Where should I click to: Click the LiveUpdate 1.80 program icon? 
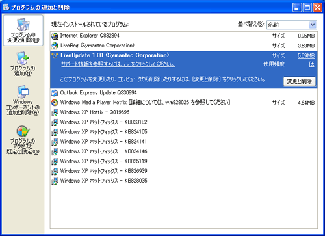click(55, 56)
